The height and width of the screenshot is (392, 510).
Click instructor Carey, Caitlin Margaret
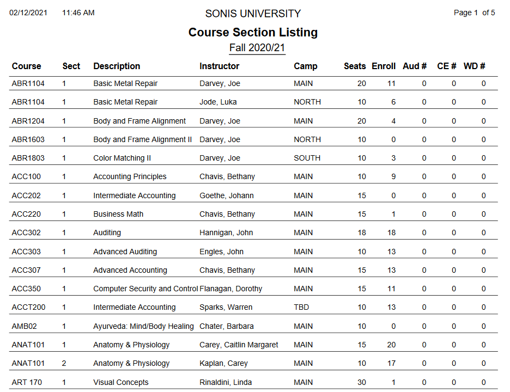coord(239,345)
